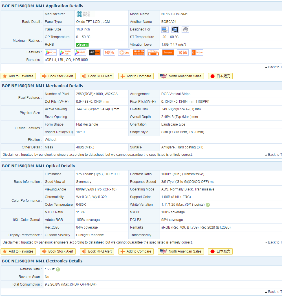
Task: Add to Compare below Application Details
Action: pyautogui.click(x=136, y=76)
